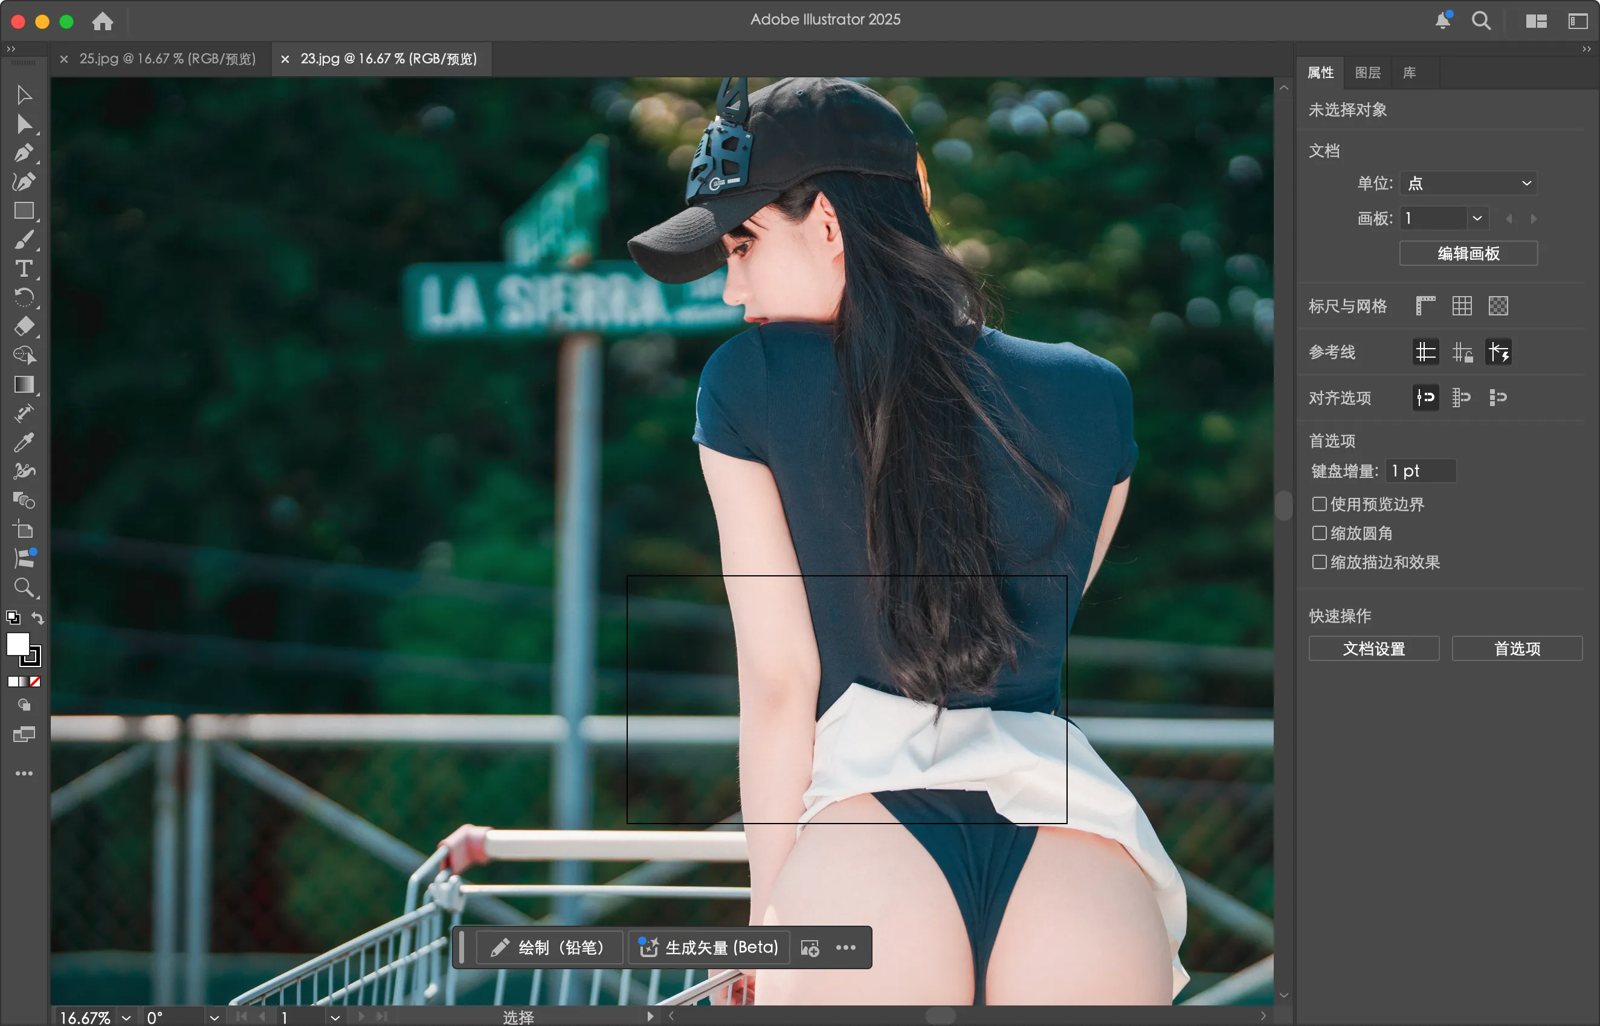Expand toolbar with double arrows top-left

click(x=11, y=48)
